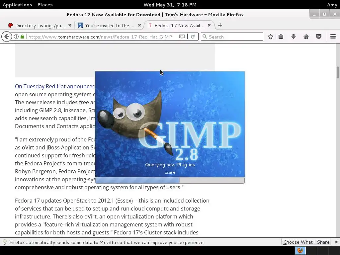The height and width of the screenshot is (255, 340).
Task: Toggle reader view icon in address bar
Action: (x=182, y=37)
